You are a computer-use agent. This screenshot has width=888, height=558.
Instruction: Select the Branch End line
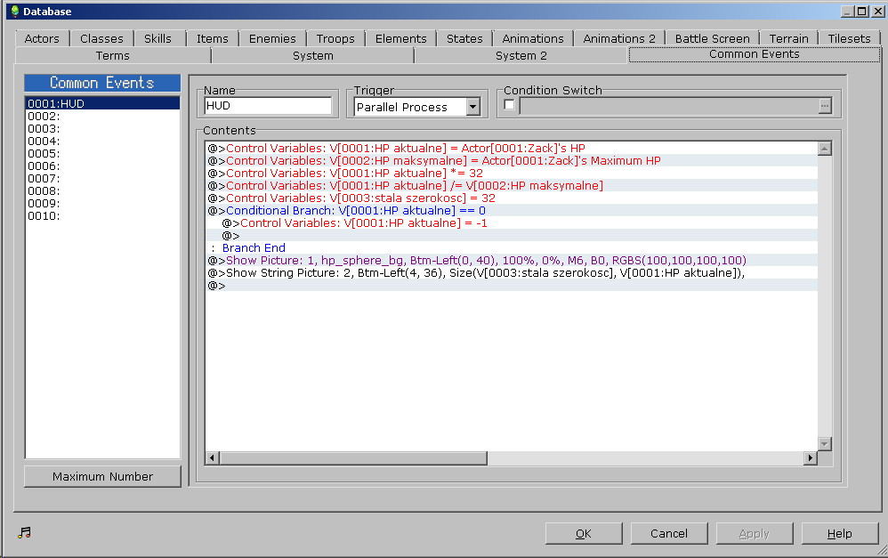click(x=512, y=248)
